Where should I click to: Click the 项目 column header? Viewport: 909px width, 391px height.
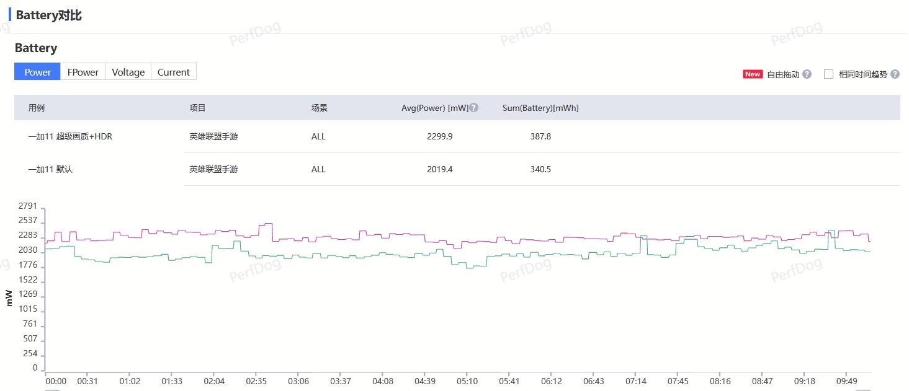pyautogui.click(x=197, y=108)
